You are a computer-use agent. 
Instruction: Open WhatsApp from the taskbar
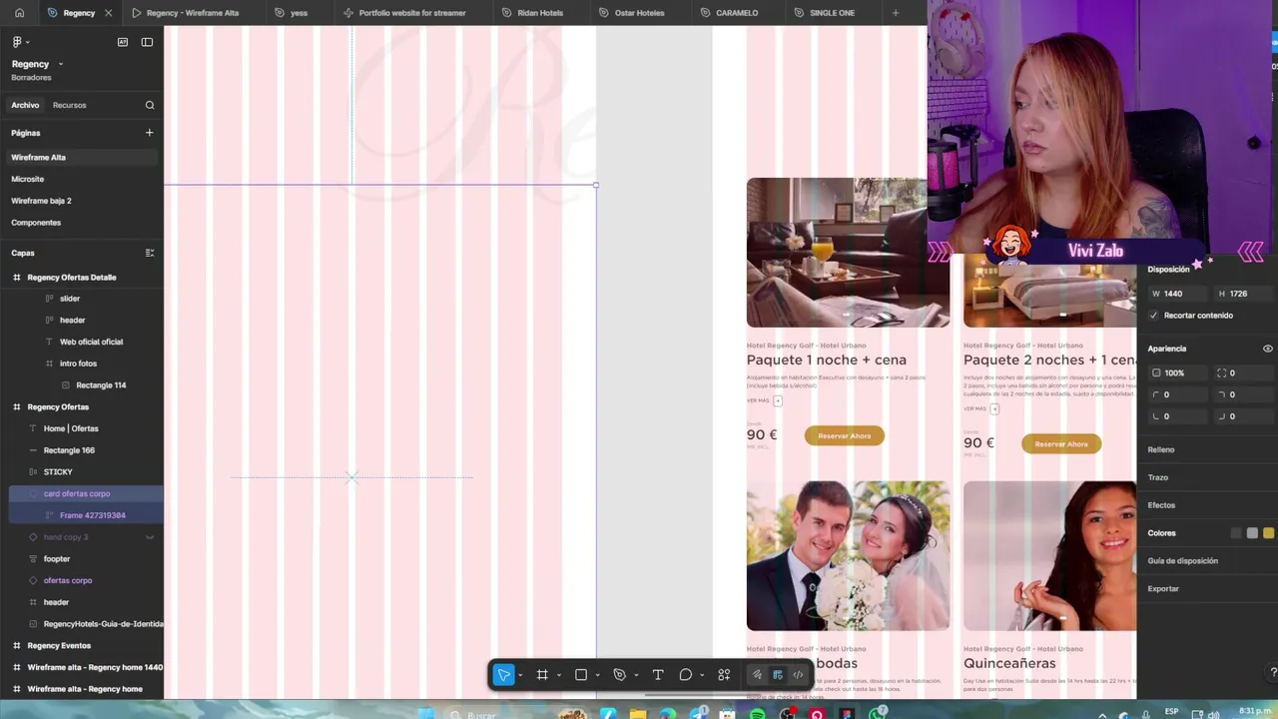pyautogui.click(x=878, y=713)
